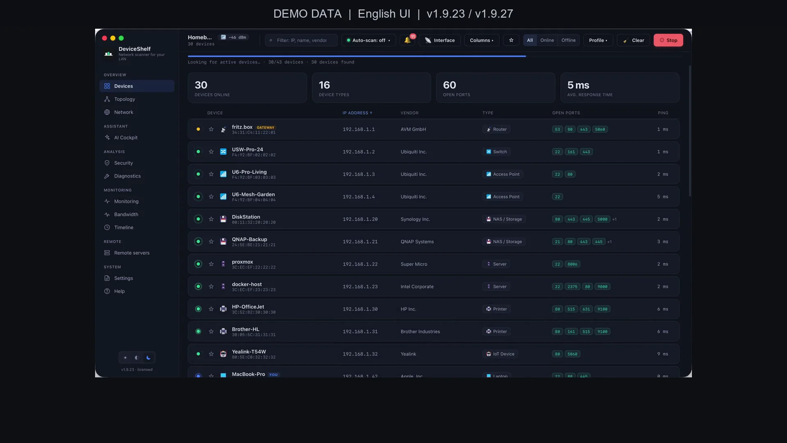Click Yealink-T54W phone device icon

pyautogui.click(x=223, y=354)
